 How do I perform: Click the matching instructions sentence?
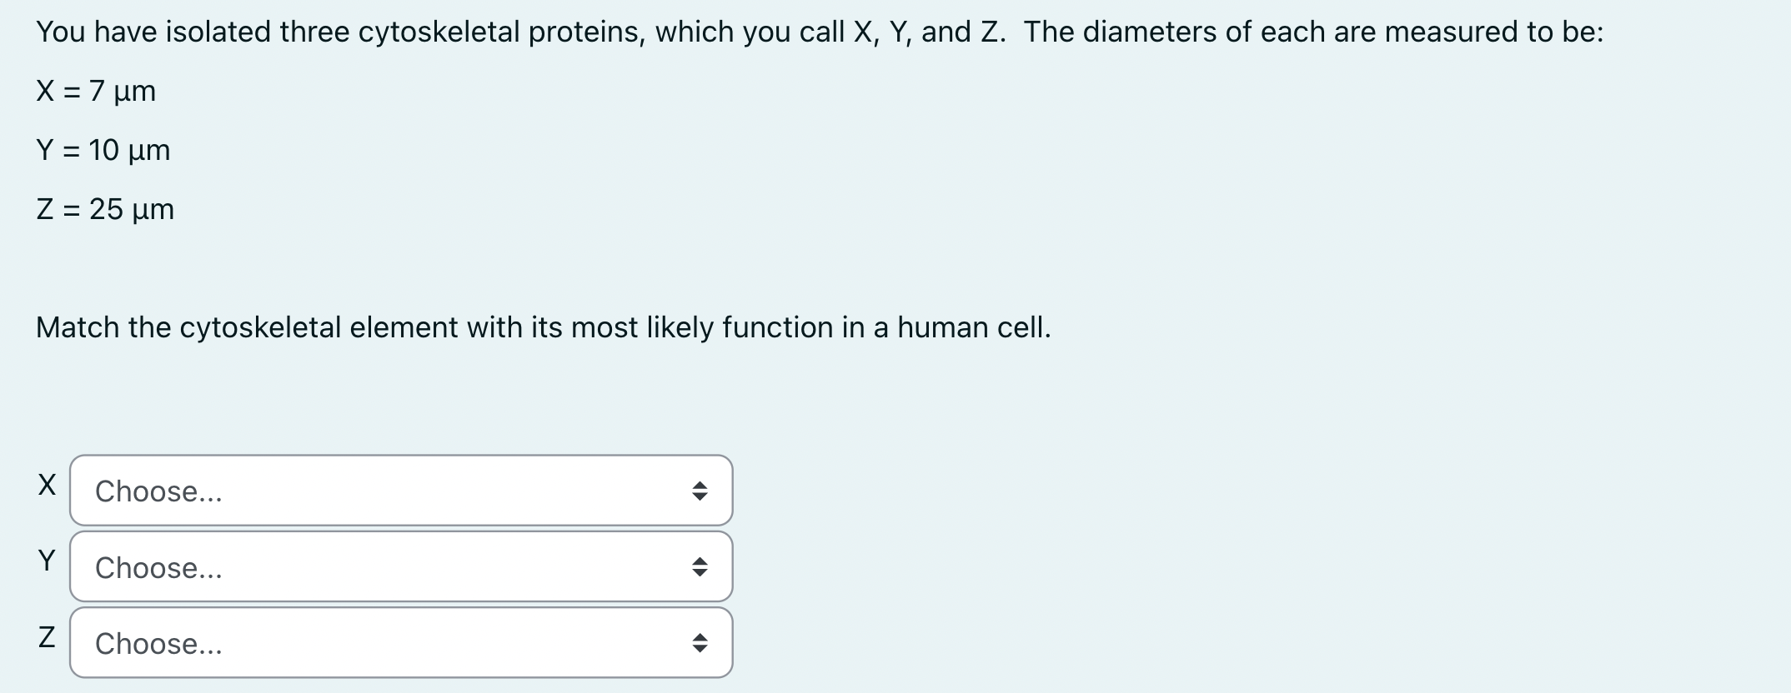543,327
